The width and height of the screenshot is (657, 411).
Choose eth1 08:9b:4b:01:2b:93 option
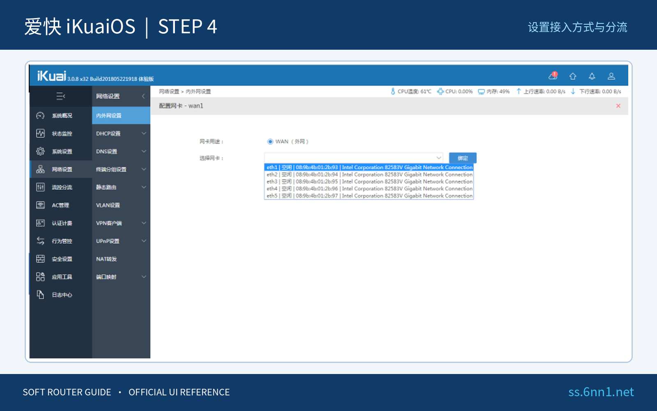(369, 167)
